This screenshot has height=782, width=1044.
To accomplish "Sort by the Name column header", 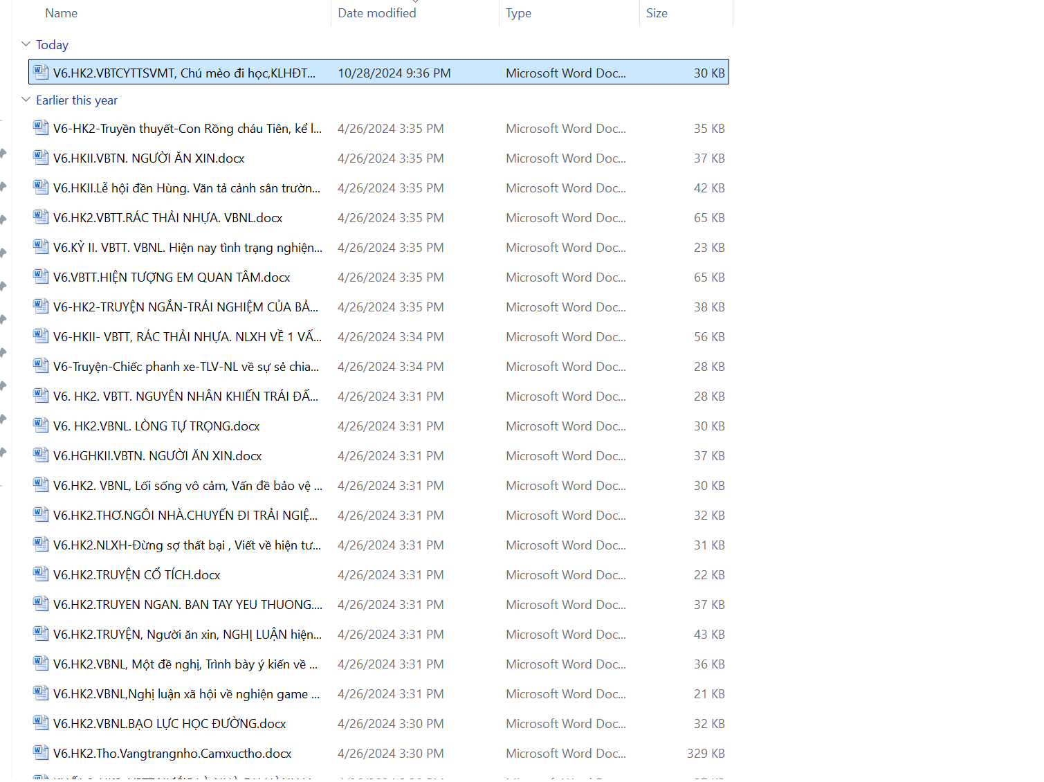I will (x=61, y=13).
